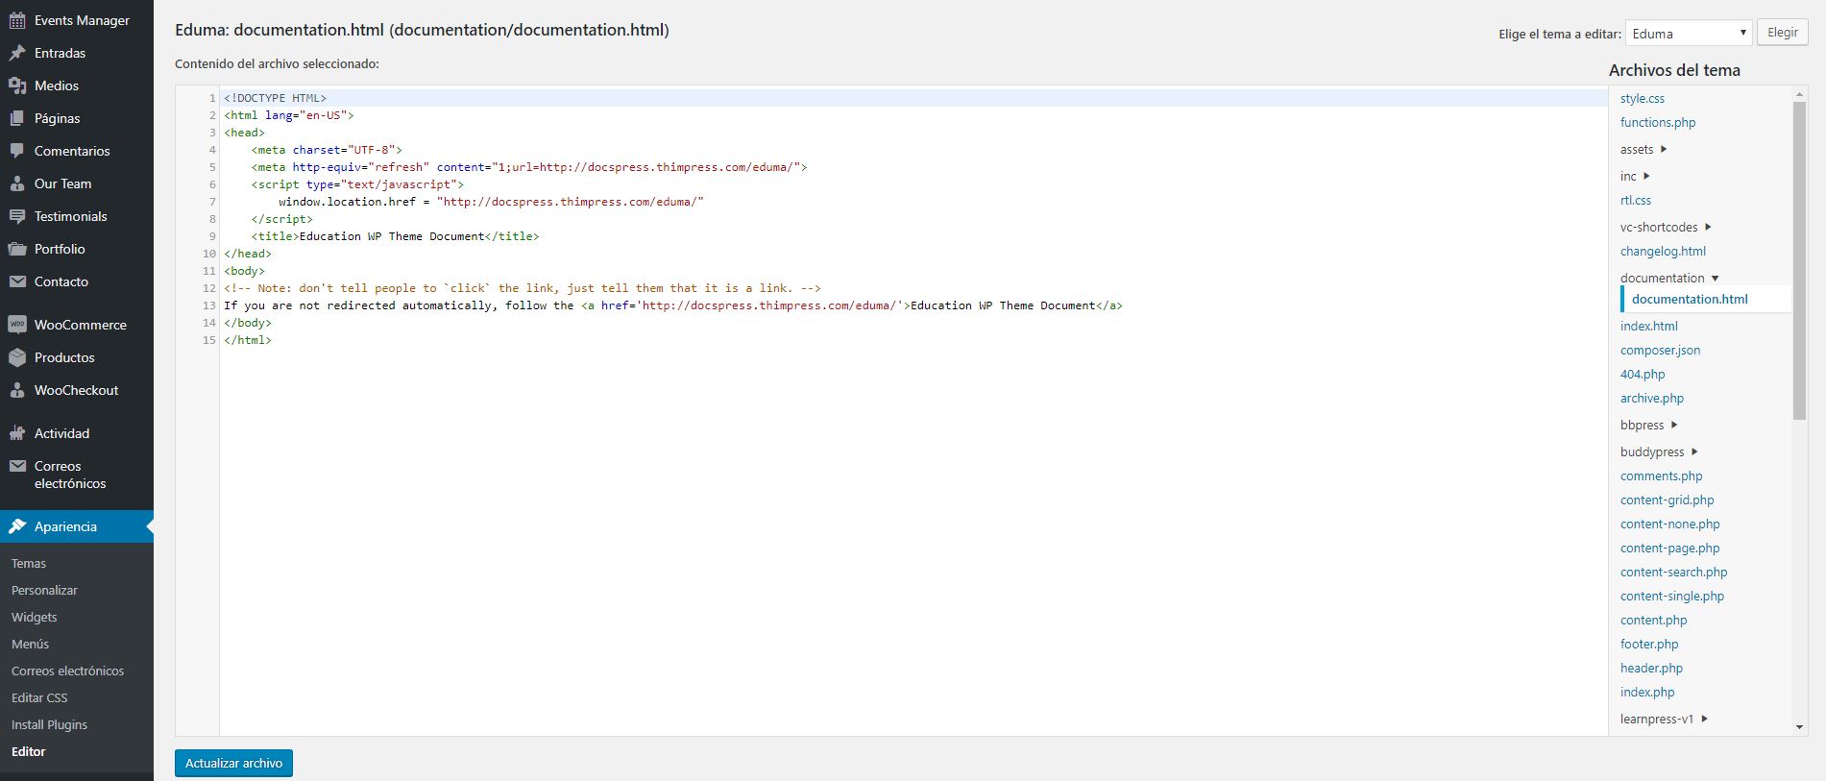Screen dimensions: 1826x781
Task: Open style.css in theme files
Action: click(x=1643, y=99)
